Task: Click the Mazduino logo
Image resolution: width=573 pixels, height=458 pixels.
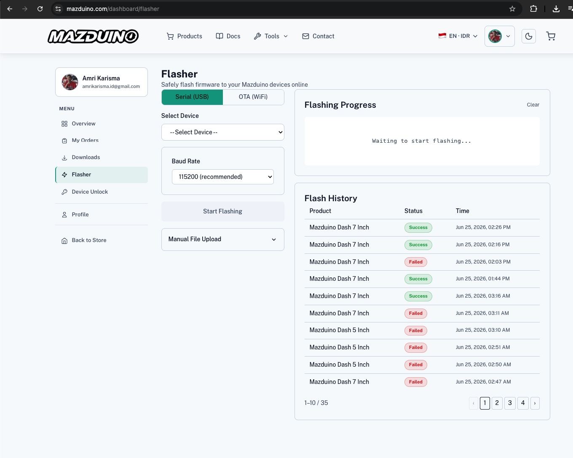Action: (x=93, y=36)
